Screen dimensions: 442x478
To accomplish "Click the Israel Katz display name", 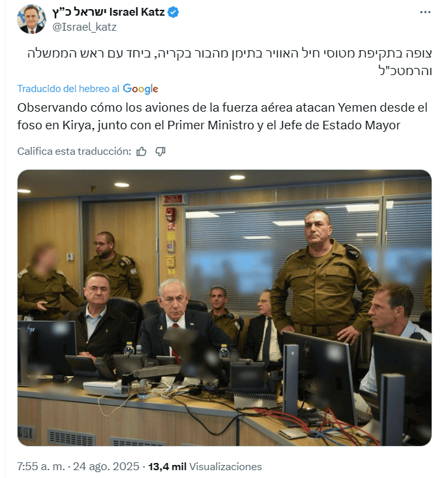I will pyautogui.click(x=137, y=12).
